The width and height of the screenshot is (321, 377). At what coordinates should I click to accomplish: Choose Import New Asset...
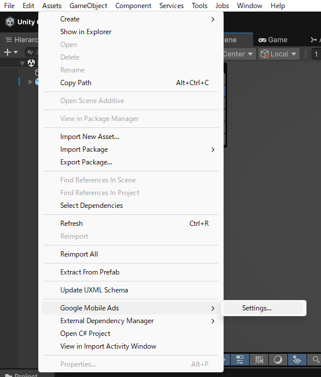point(131,137)
